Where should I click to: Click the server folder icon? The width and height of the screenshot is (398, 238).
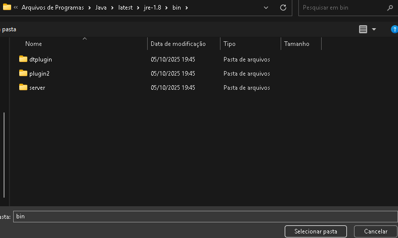tap(23, 87)
